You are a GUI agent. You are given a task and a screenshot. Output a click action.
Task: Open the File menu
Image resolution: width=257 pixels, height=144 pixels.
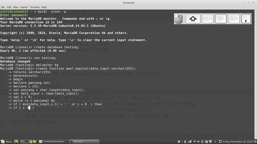pyautogui.click(x=3, y=7)
